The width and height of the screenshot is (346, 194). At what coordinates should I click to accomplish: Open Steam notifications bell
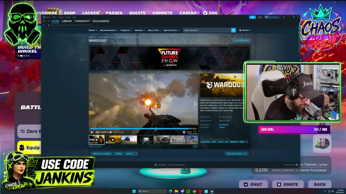point(260,17)
